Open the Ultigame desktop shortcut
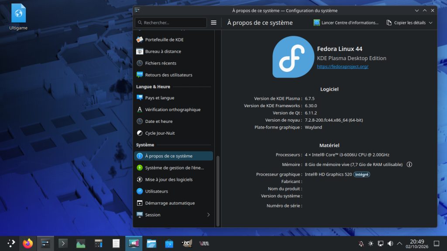 [x=18, y=17]
